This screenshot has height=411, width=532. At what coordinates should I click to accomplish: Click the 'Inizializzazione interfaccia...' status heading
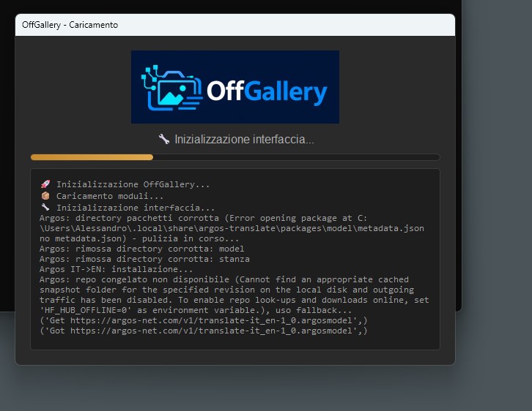point(244,139)
